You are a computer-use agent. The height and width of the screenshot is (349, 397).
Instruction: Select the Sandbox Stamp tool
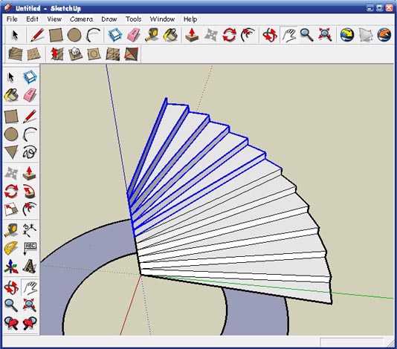(x=75, y=54)
